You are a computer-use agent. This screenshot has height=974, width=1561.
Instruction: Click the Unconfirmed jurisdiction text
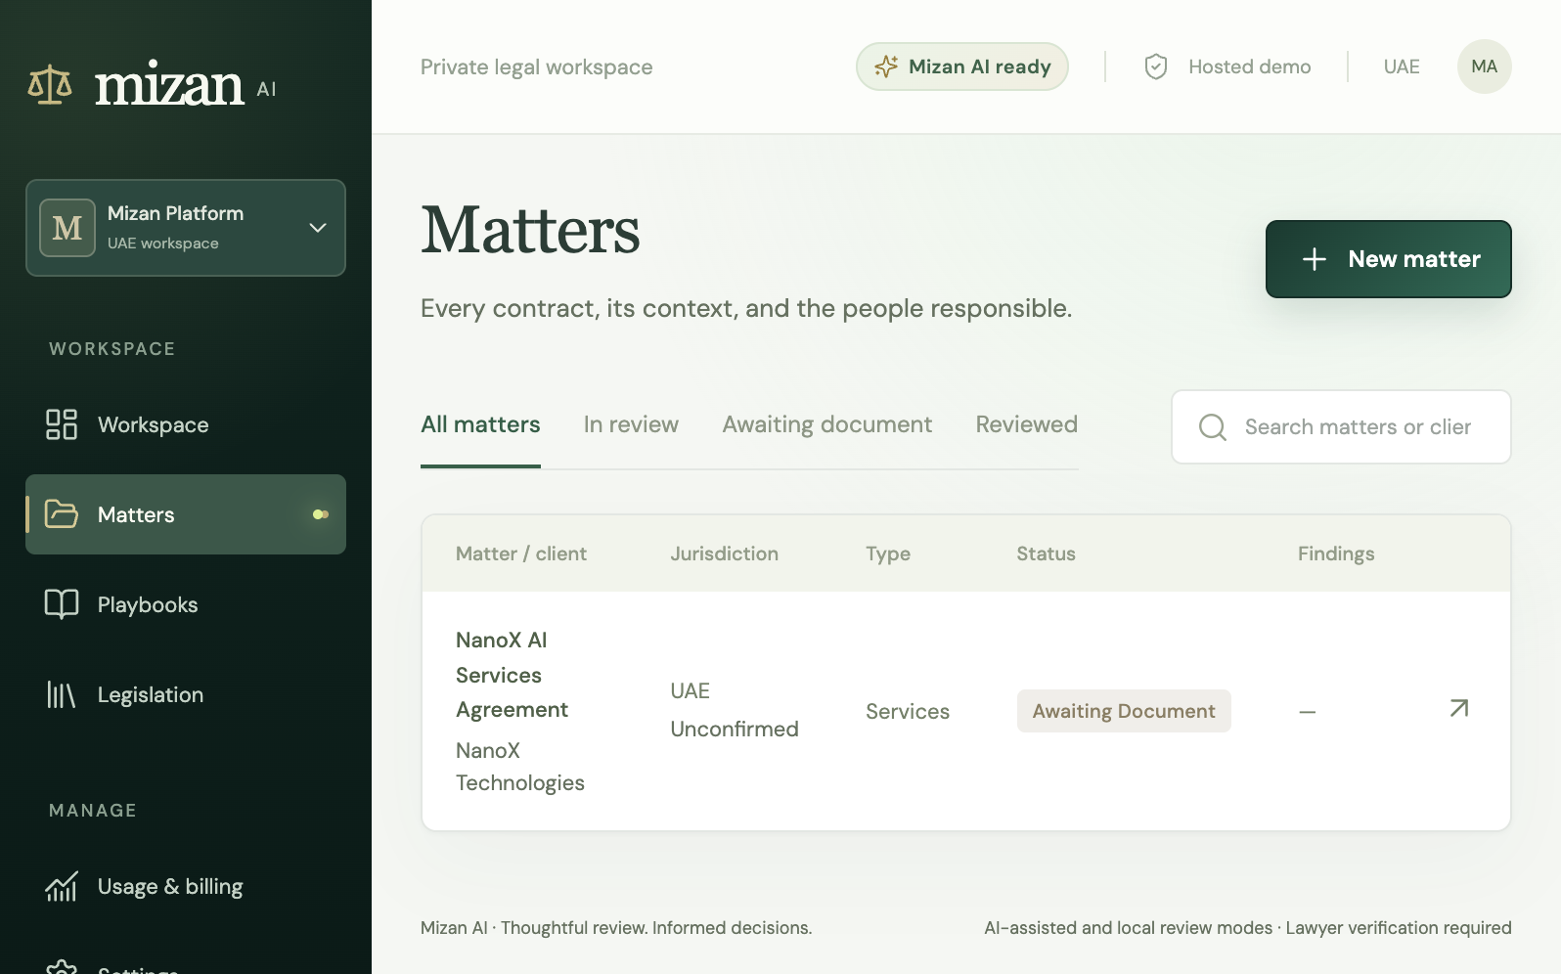coord(735,730)
